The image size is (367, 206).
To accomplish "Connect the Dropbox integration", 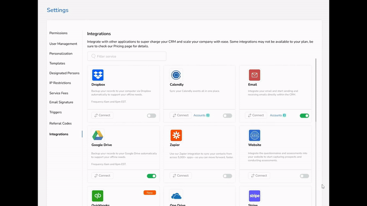I will 102,115.
